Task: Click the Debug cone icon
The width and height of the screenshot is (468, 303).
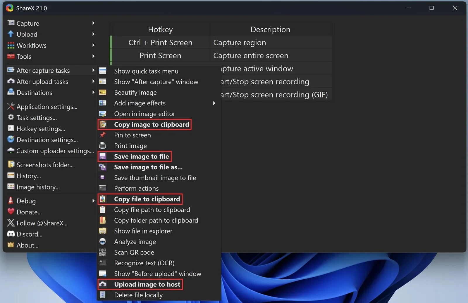Action: point(11,200)
